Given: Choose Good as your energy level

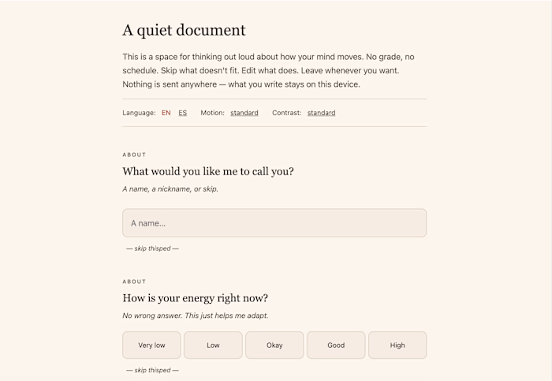Looking at the screenshot, I should click(336, 345).
